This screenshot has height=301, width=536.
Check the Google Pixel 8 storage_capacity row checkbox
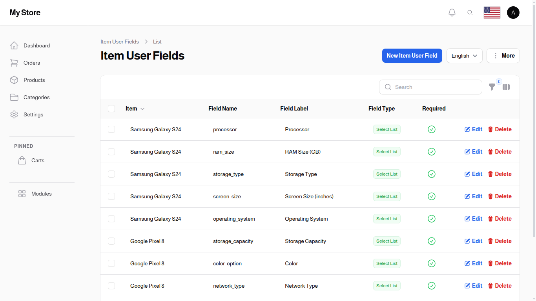pos(111,241)
